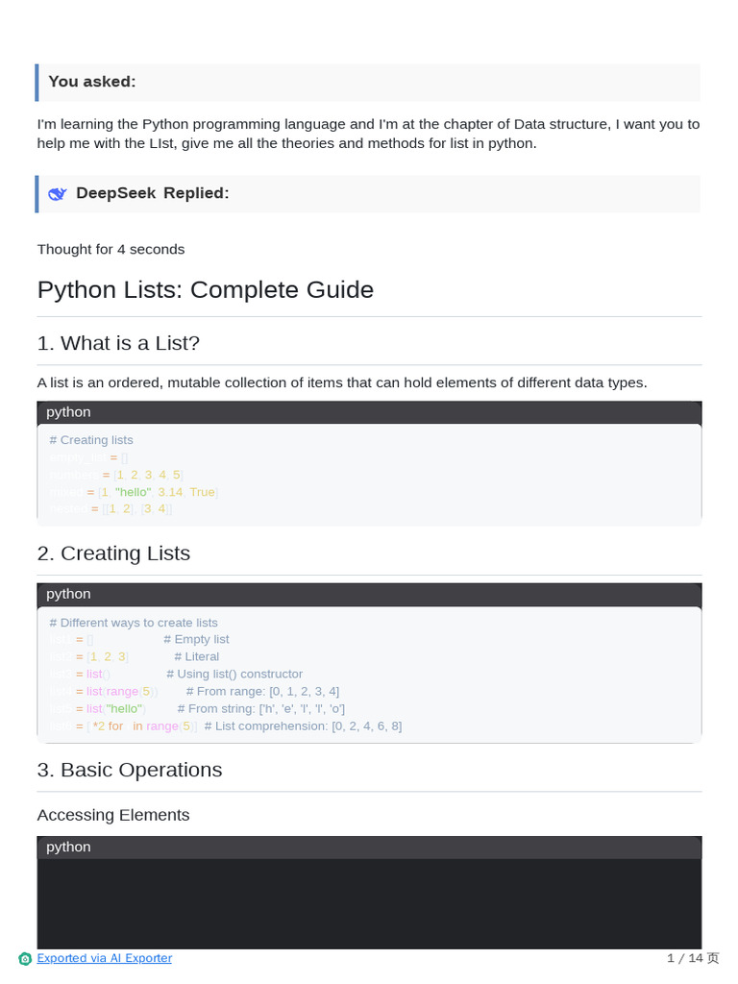The height and width of the screenshot is (984, 738).
Task: Click the "Python Lists: Complete Guide" title
Action: (205, 289)
